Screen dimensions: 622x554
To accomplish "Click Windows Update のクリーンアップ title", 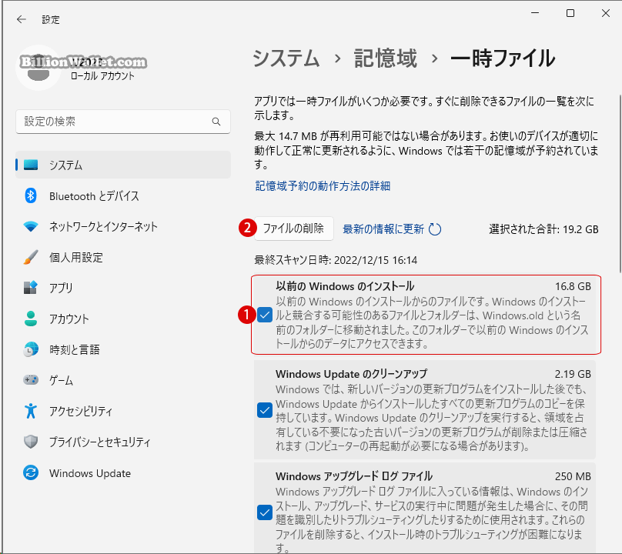I will click(x=351, y=374).
